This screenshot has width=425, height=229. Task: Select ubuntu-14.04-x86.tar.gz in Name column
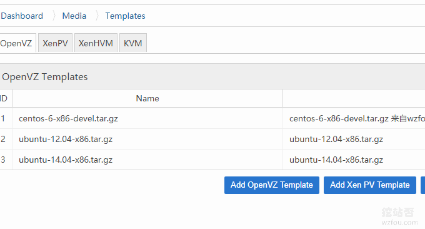(x=66, y=160)
